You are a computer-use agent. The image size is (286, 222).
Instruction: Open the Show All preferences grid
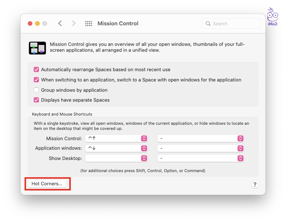pyautogui.click(x=88, y=23)
